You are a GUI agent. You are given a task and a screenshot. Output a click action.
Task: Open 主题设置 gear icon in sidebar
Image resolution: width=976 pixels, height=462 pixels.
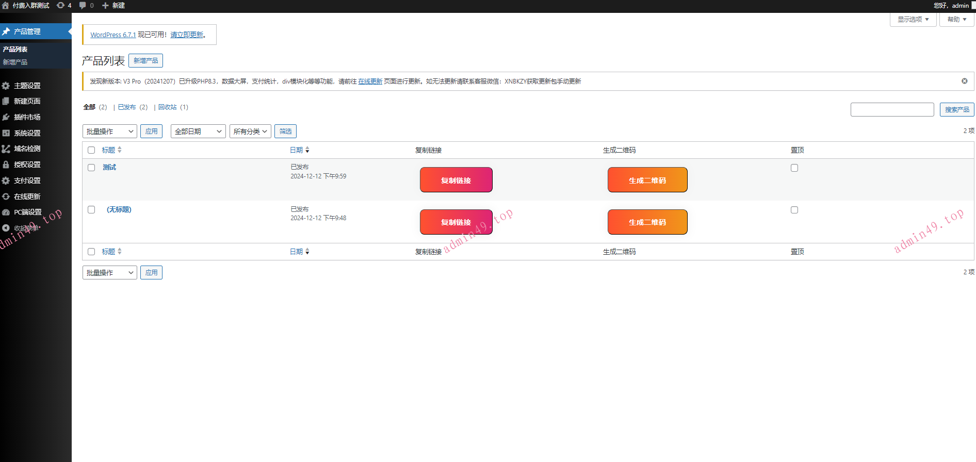(6, 86)
